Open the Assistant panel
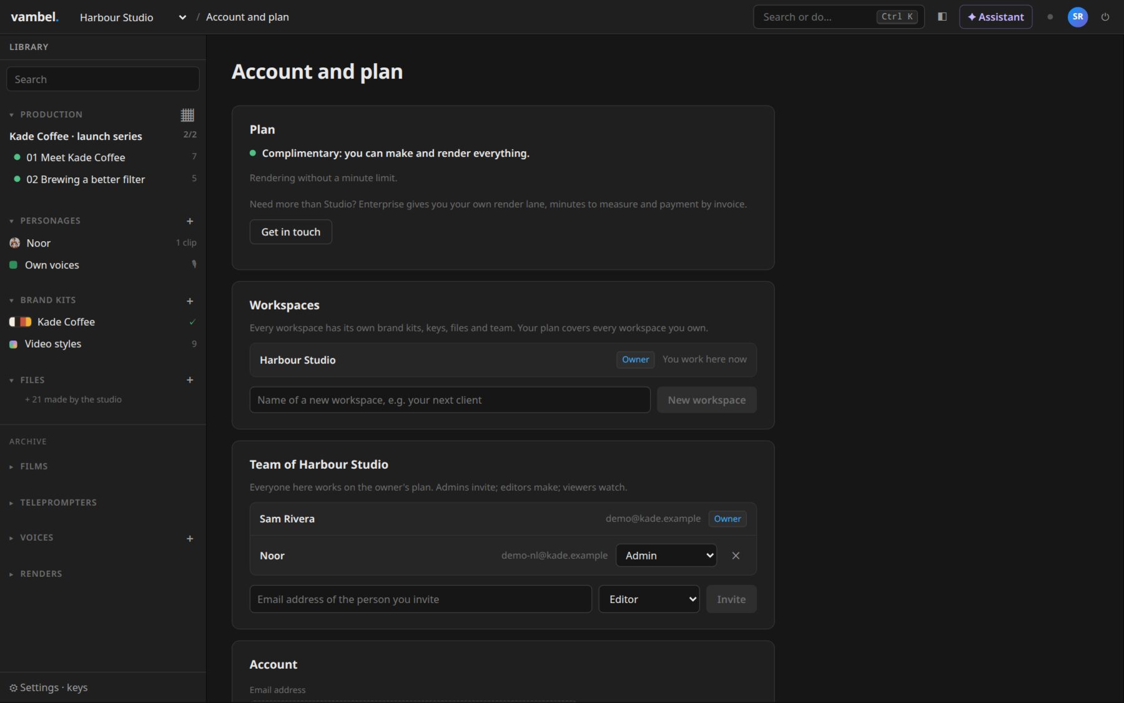Viewport: 1124px width, 703px height. pos(996,17)
